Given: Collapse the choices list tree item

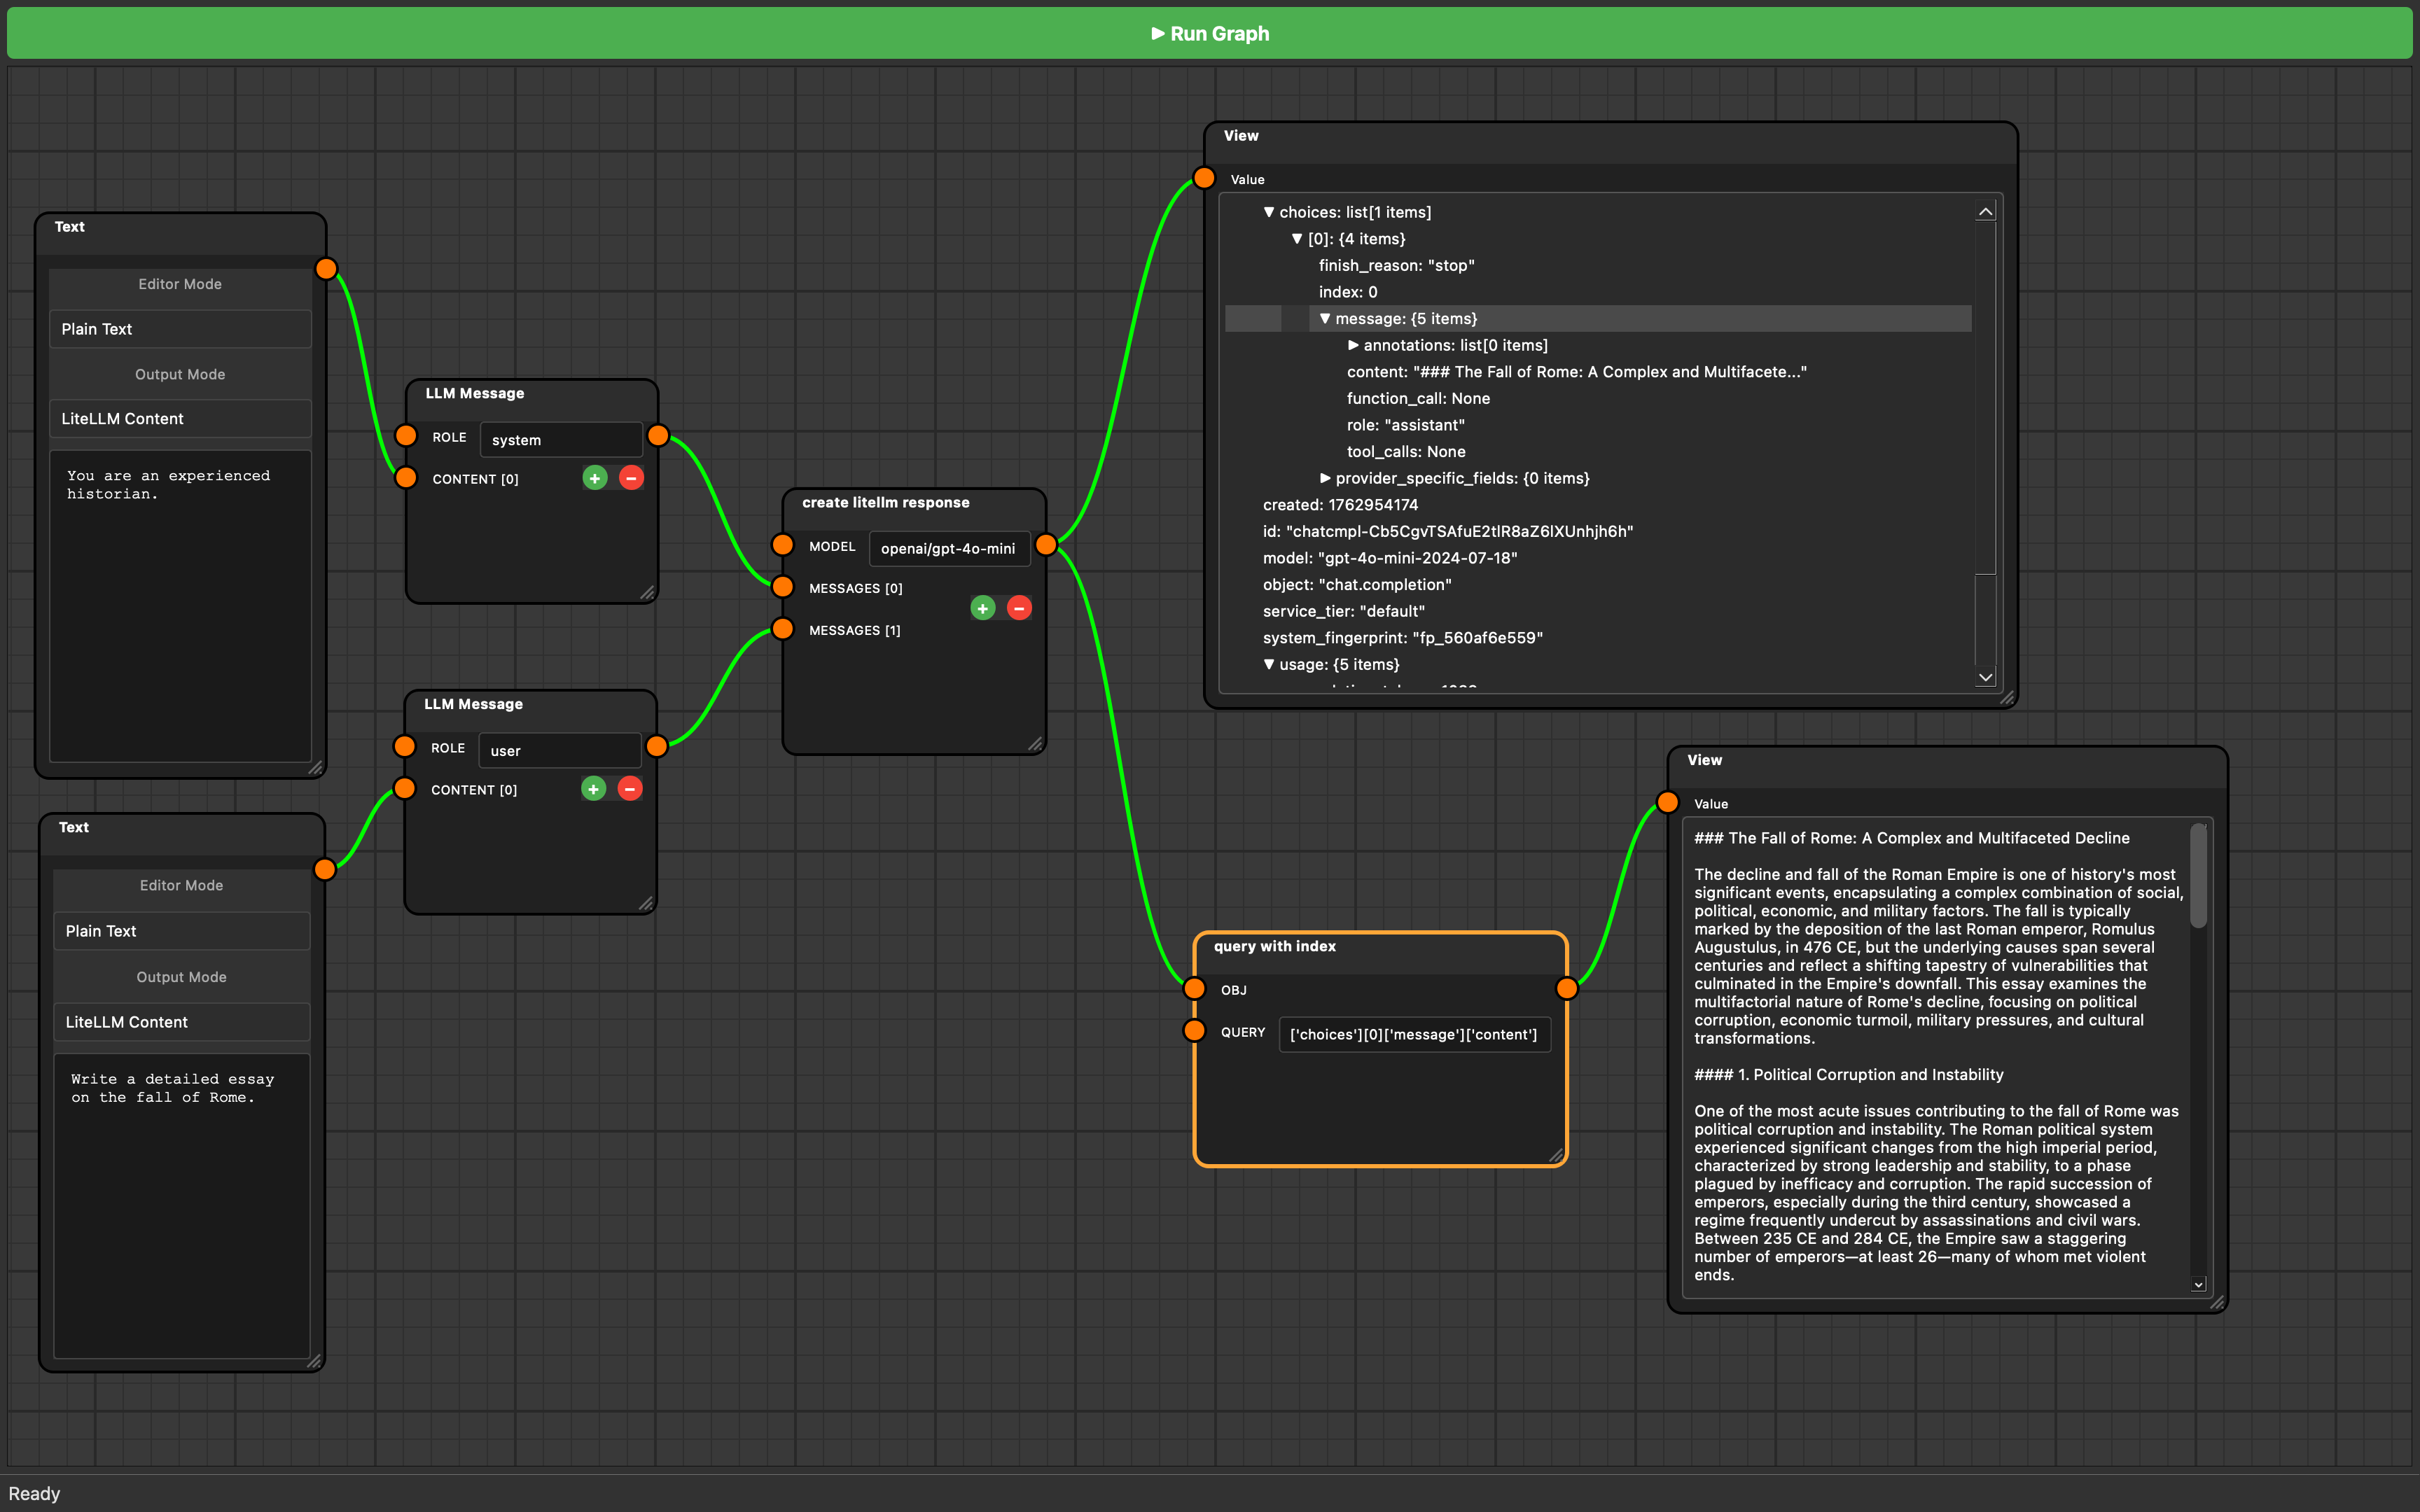Looking at the screenshot, I should 1269,212.
